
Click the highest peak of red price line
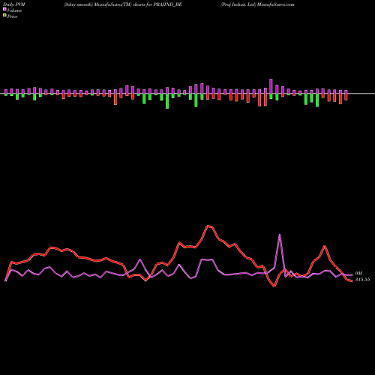208,226
